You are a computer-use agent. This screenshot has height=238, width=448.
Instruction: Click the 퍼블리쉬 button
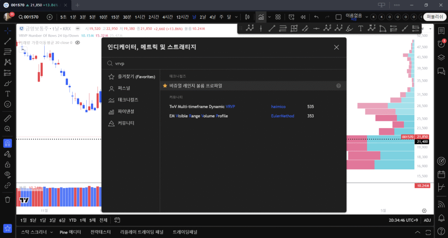(435, 17)
